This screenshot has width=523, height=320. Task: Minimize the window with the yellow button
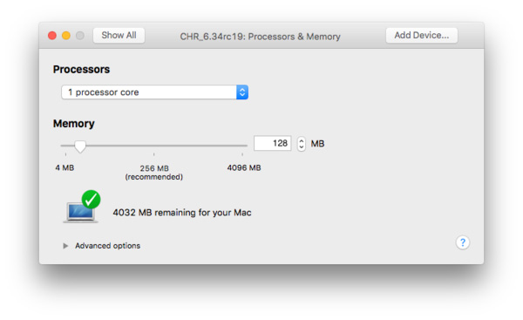coord(66,36)
